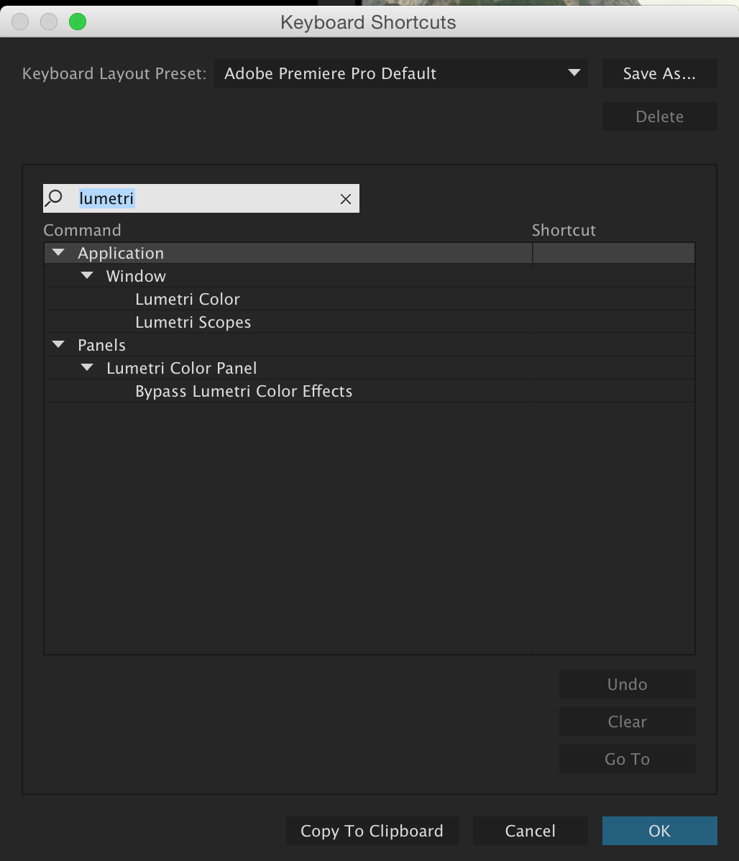Click the Command column header
The height and width of the screenshot is (861, 739).
tap(83, 230)
